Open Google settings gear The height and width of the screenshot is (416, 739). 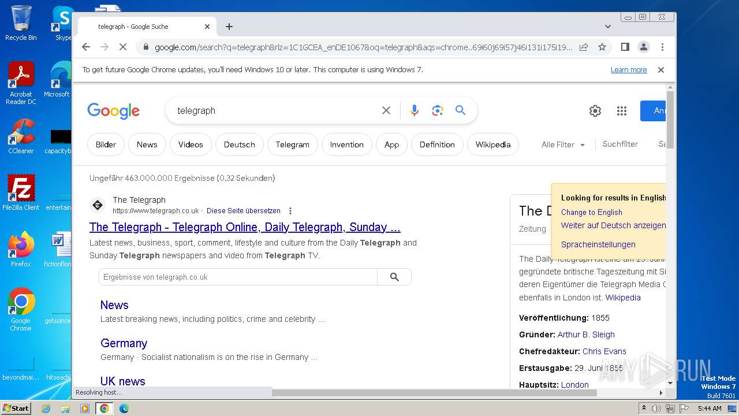click(595, 111)
